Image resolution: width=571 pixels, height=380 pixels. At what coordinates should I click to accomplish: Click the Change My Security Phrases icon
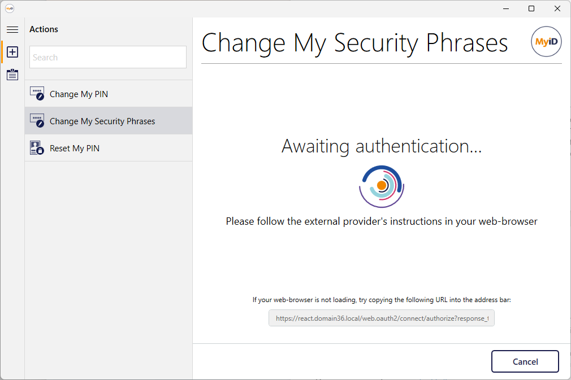tap(37, 121)
